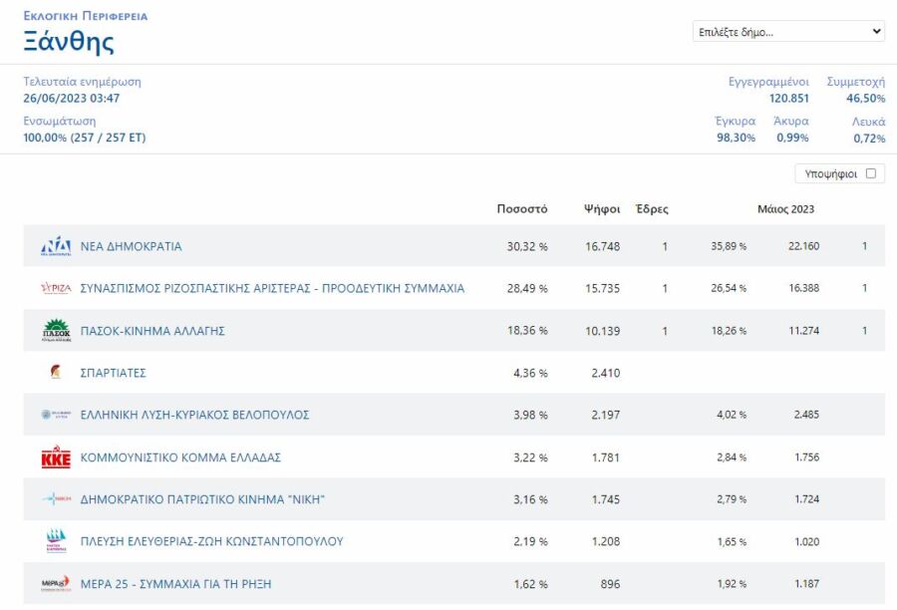Click the Σπαρτιάτες helmet logo
Viewport: 897px width, 610px height.
tap(56, 372)
